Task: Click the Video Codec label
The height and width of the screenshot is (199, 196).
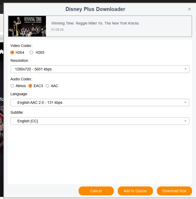Action: tap(21, 46)
